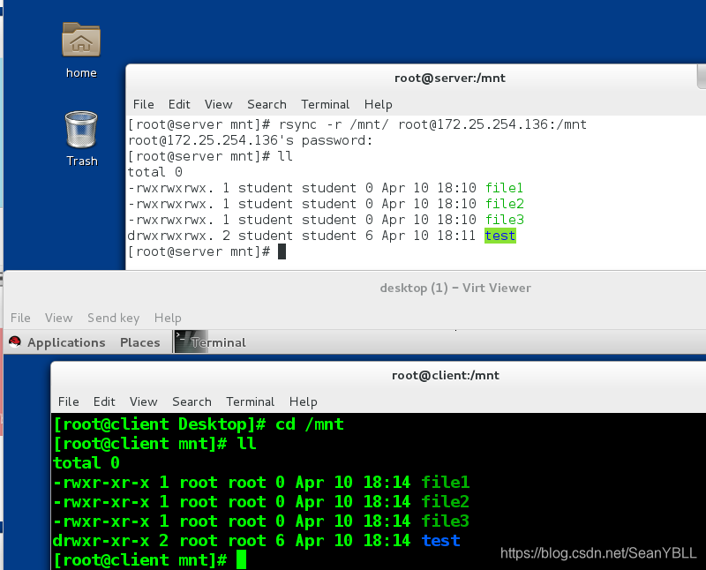
Task: Click the desktop (1) – Virt Viewer title
Action: click(455, 288)
